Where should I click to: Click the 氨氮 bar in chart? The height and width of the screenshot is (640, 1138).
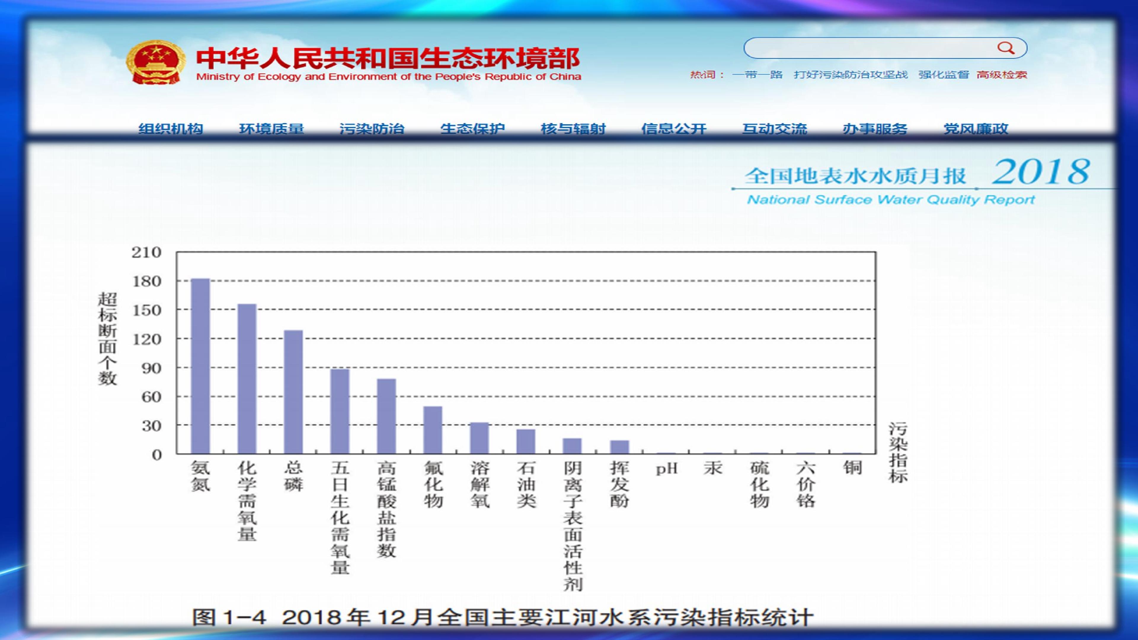[x=200, y=366]
